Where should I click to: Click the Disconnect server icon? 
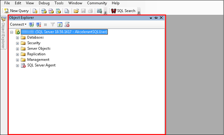38,24
